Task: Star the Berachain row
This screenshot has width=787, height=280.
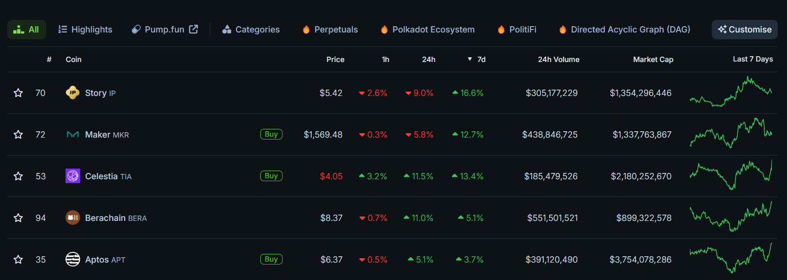Action: (18, 218)
